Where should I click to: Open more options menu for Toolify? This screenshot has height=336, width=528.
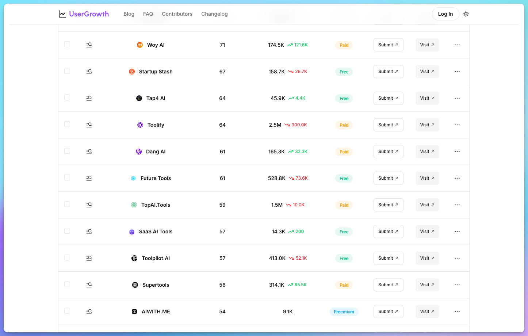click(x=457, y=125)
